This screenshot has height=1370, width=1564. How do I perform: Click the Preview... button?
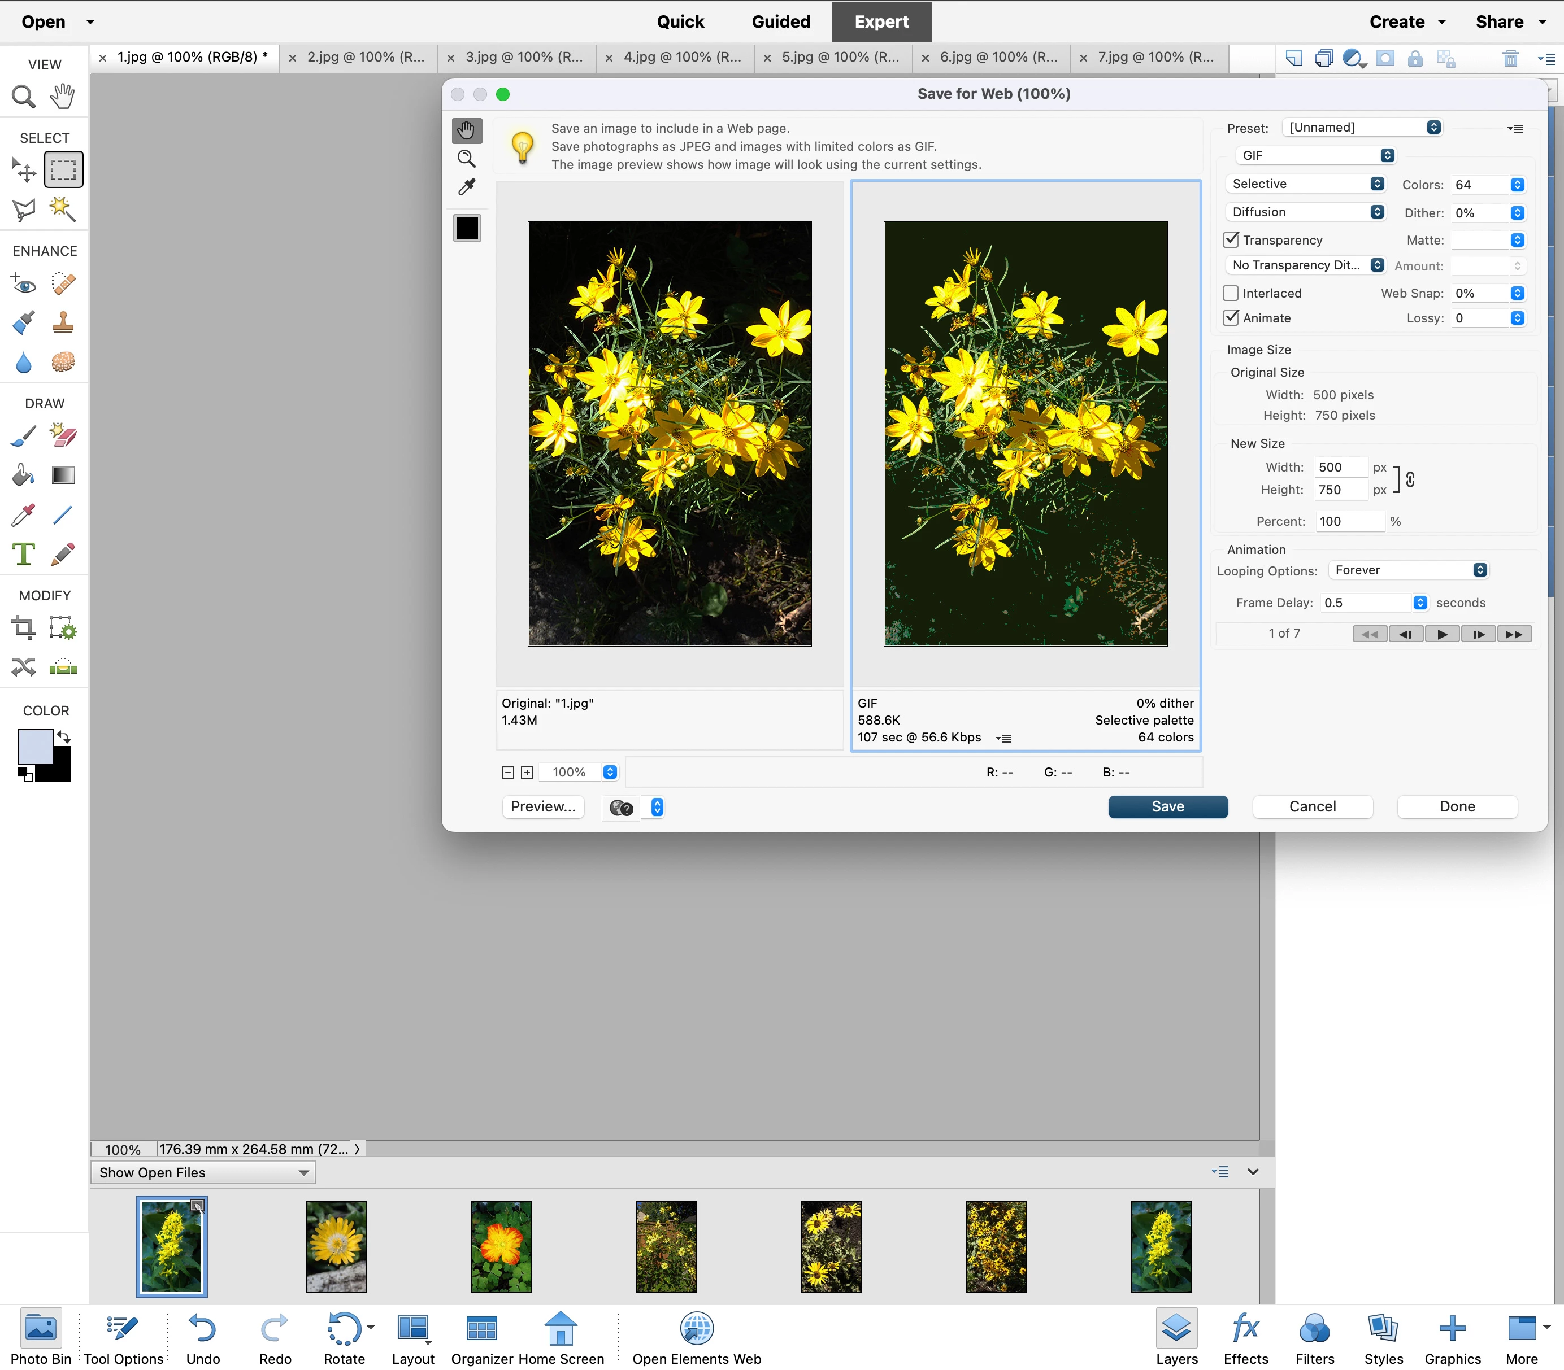tap(543, 806)
